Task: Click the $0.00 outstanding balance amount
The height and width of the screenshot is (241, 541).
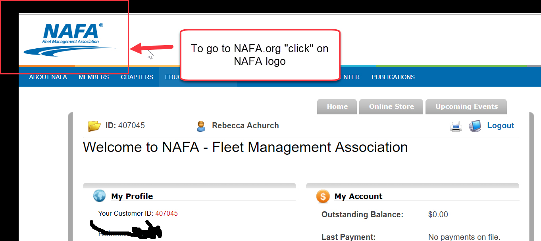Action: pos(438,214)
